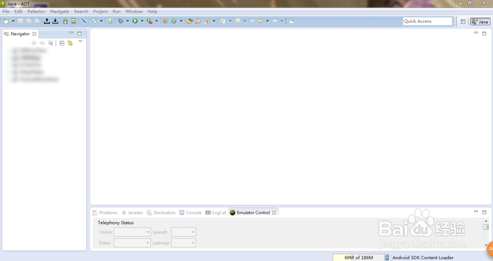The width and height of the screenshot is (493, 261).
Task: Switch to the Declaration tab
Action: [x=161, y=213]
